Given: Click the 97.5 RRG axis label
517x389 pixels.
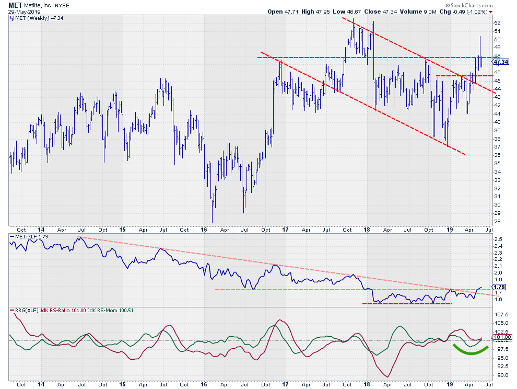Looking at the screenshot, I should 500,349.
